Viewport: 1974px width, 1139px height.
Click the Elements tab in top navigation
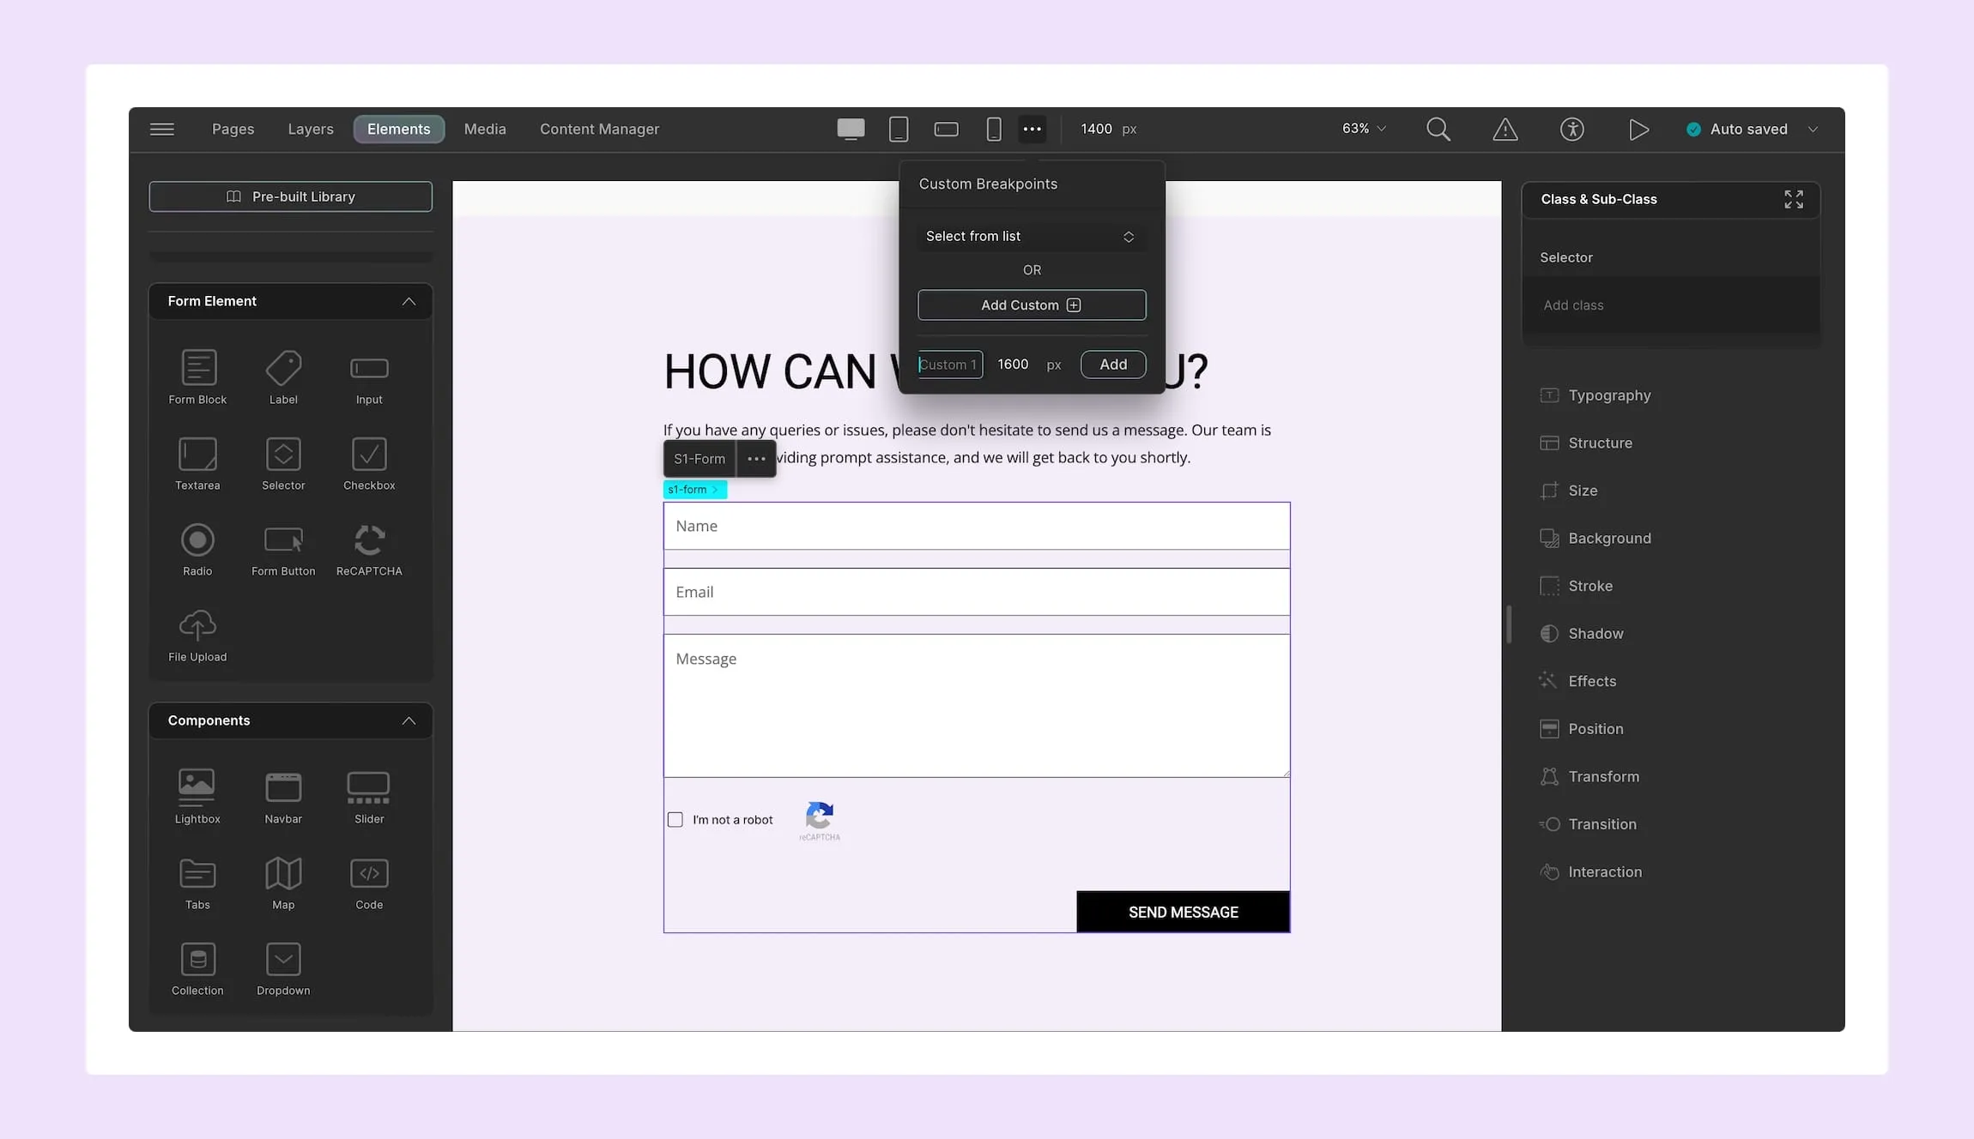[x=399, y=129]
